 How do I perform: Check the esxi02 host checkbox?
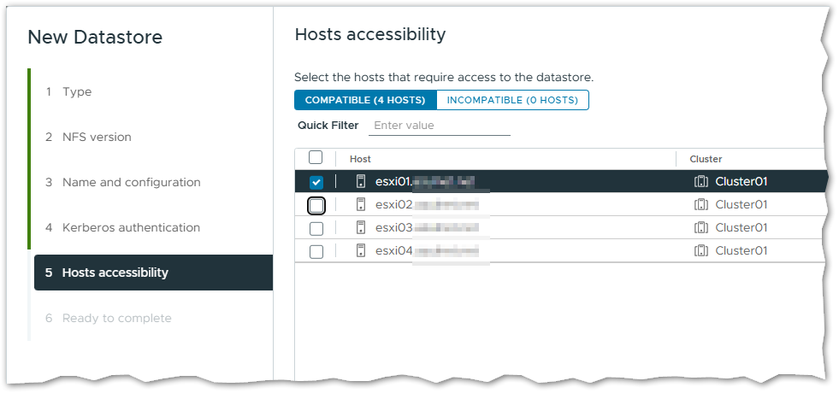point(316,205)
